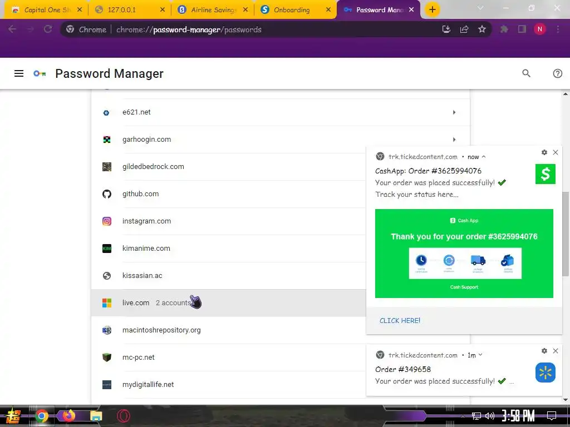
Task: Launch Firefox from the taskbar
Action: tap(68, 416)
